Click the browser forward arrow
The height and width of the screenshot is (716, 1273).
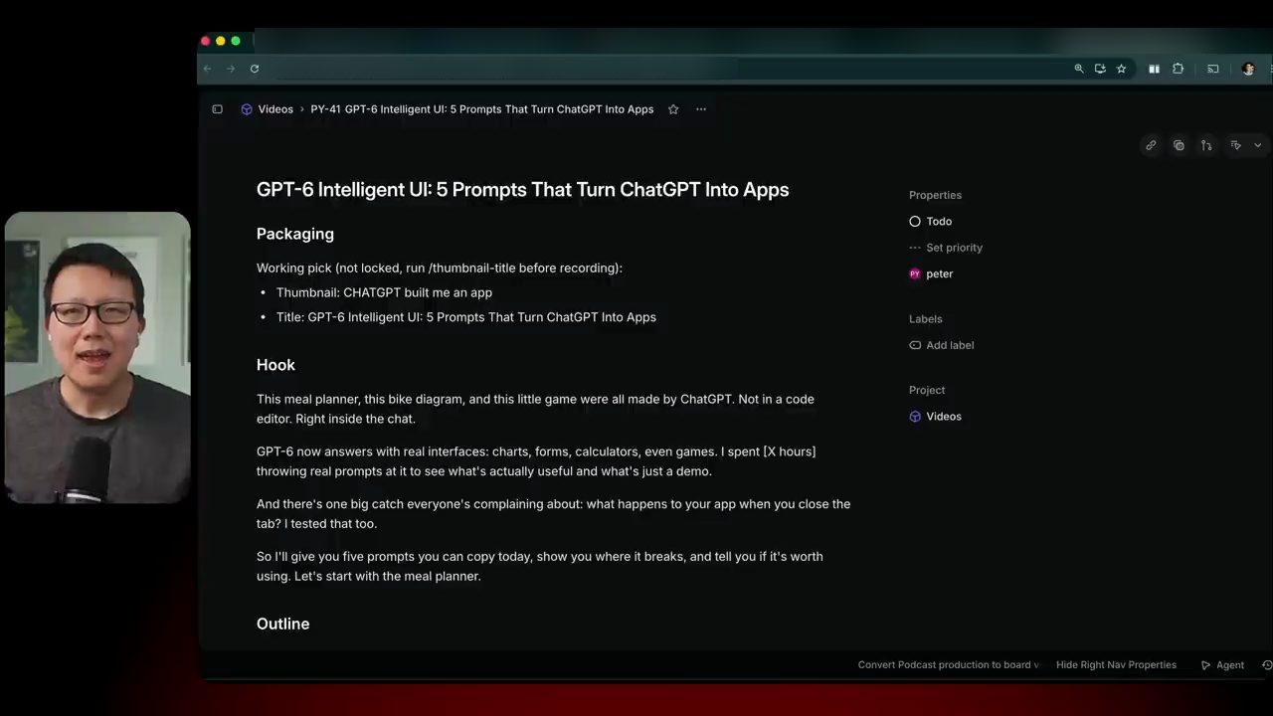coord(231,69)
